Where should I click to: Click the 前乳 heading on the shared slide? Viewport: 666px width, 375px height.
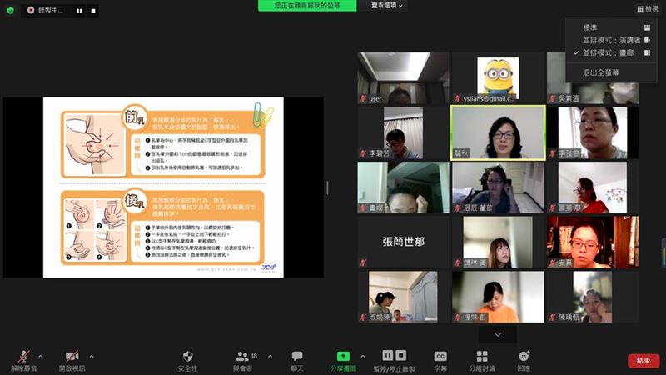[x=134, y=117]
